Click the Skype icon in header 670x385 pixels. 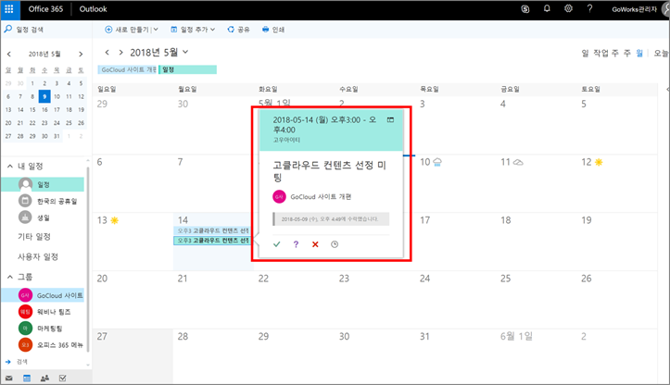click(525, 9)
